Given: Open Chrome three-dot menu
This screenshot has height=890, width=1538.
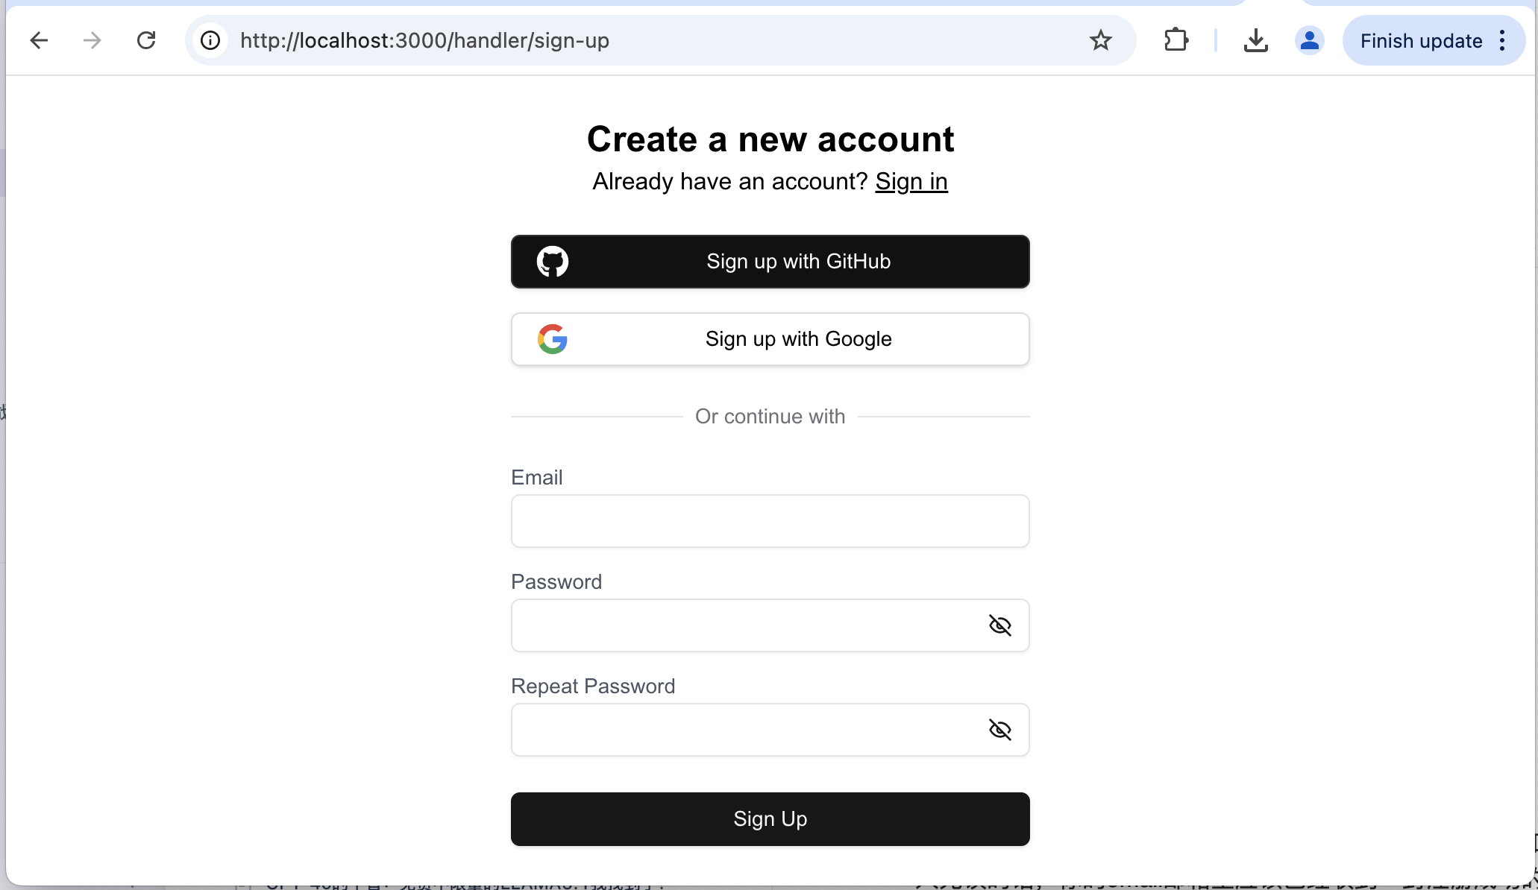Looking at the screenshot, I should tap(1503, 40).
